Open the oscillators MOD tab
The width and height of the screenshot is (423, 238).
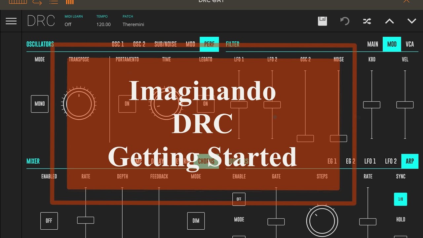coord(190,44)
